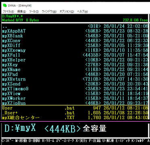Select the User .bat file sized 947
The image size is (150, 145).
pos(75,108)
